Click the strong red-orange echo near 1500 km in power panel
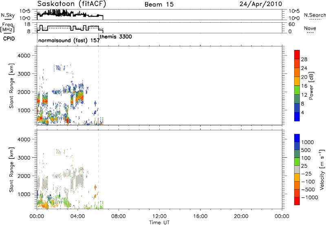The width and height of the screenshot is (326, 225). (x=45, y=101)
